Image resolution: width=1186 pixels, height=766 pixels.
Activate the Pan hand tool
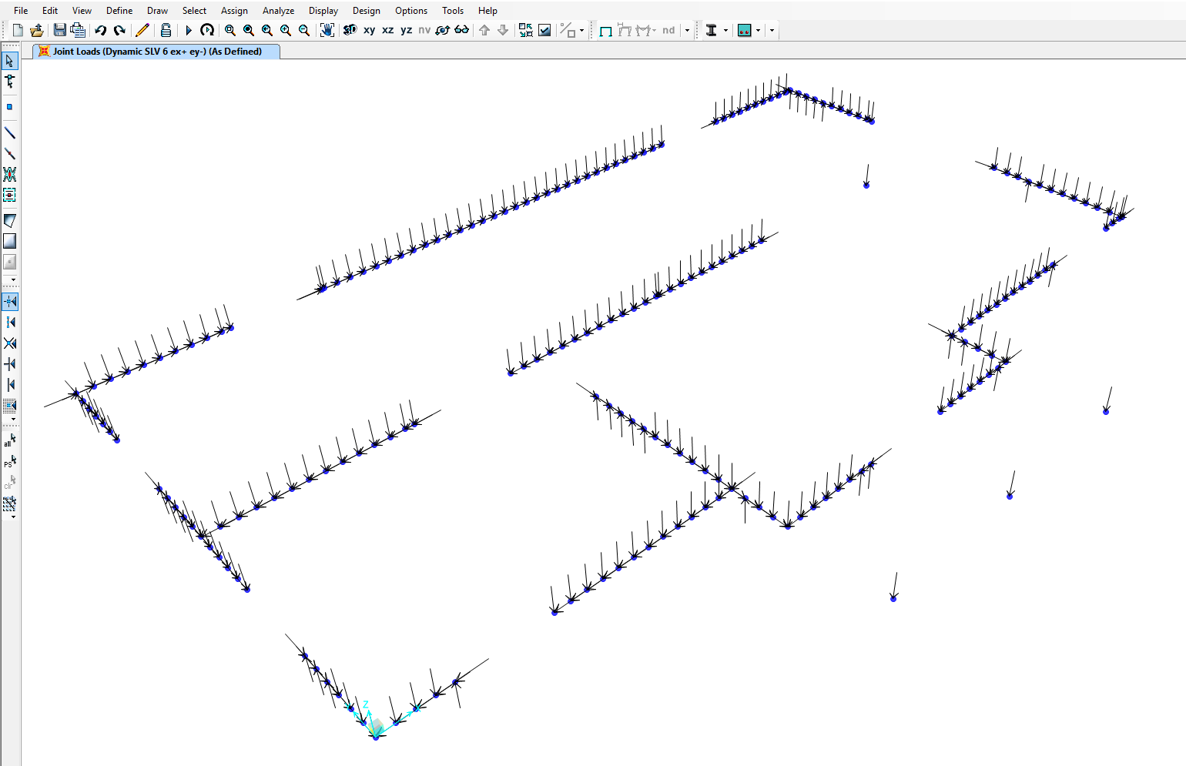tap(327, 30)
